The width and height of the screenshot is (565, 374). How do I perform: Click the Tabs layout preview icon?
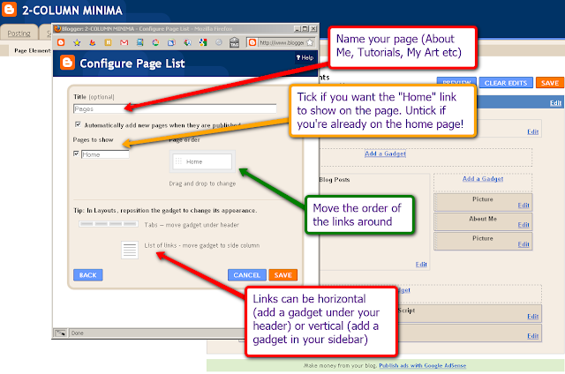[109, 224]
